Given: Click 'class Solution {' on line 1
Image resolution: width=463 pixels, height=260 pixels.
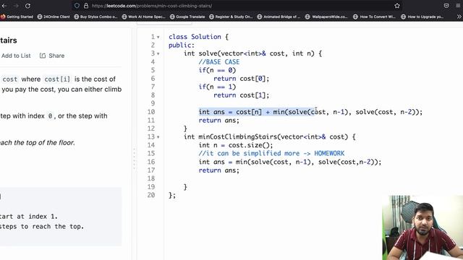Looking at the screenshot, I should coord(198,37).
